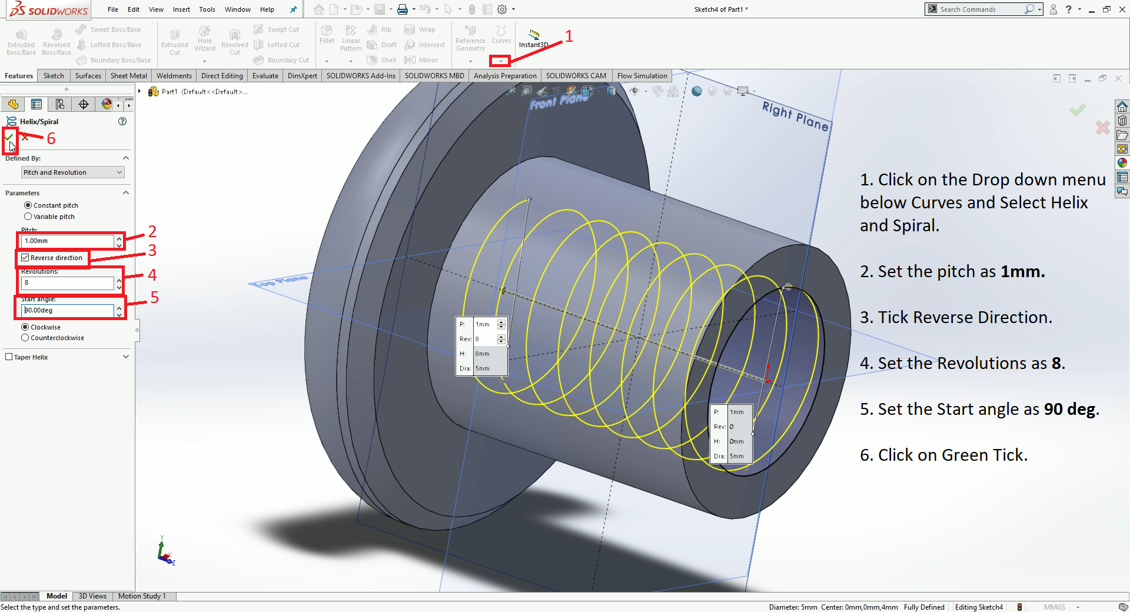Open Helix/Spiral help icon
This screenshot has height=612, width=1130.
pyautogui.click(x=122, y=121)
